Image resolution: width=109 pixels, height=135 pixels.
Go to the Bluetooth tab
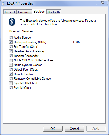(x=54, y=12)
